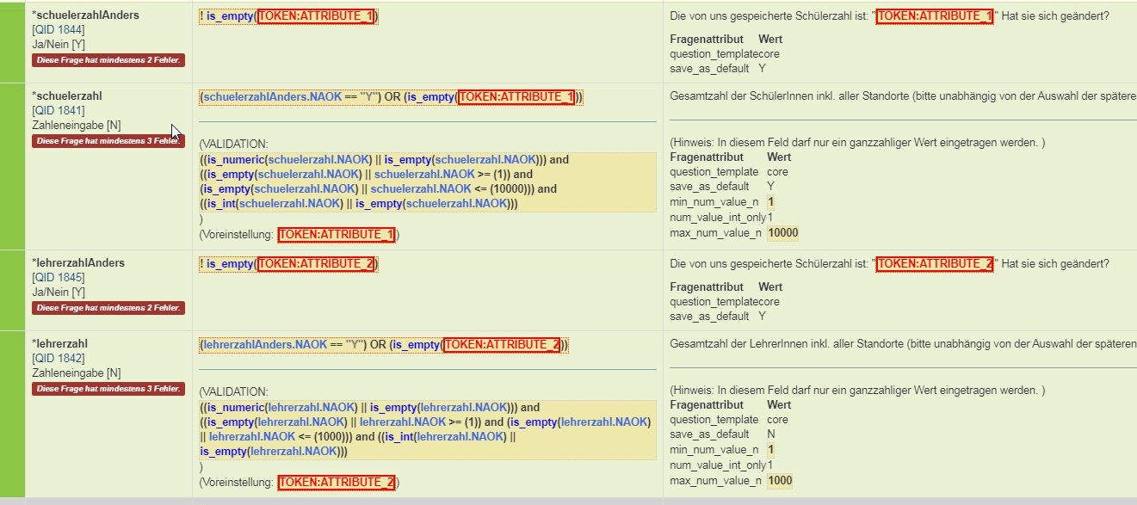
Task: Click the max_num_value_n value 1000
Action: coord(780,481)
